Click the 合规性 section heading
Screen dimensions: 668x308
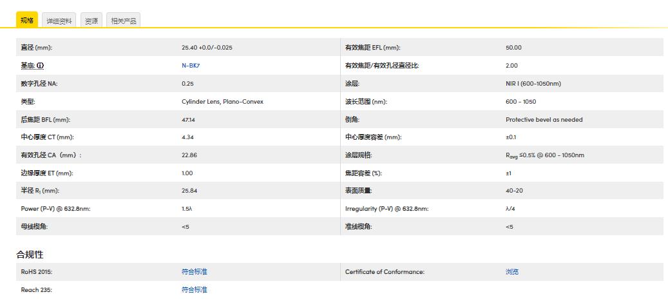pos(30,255)
